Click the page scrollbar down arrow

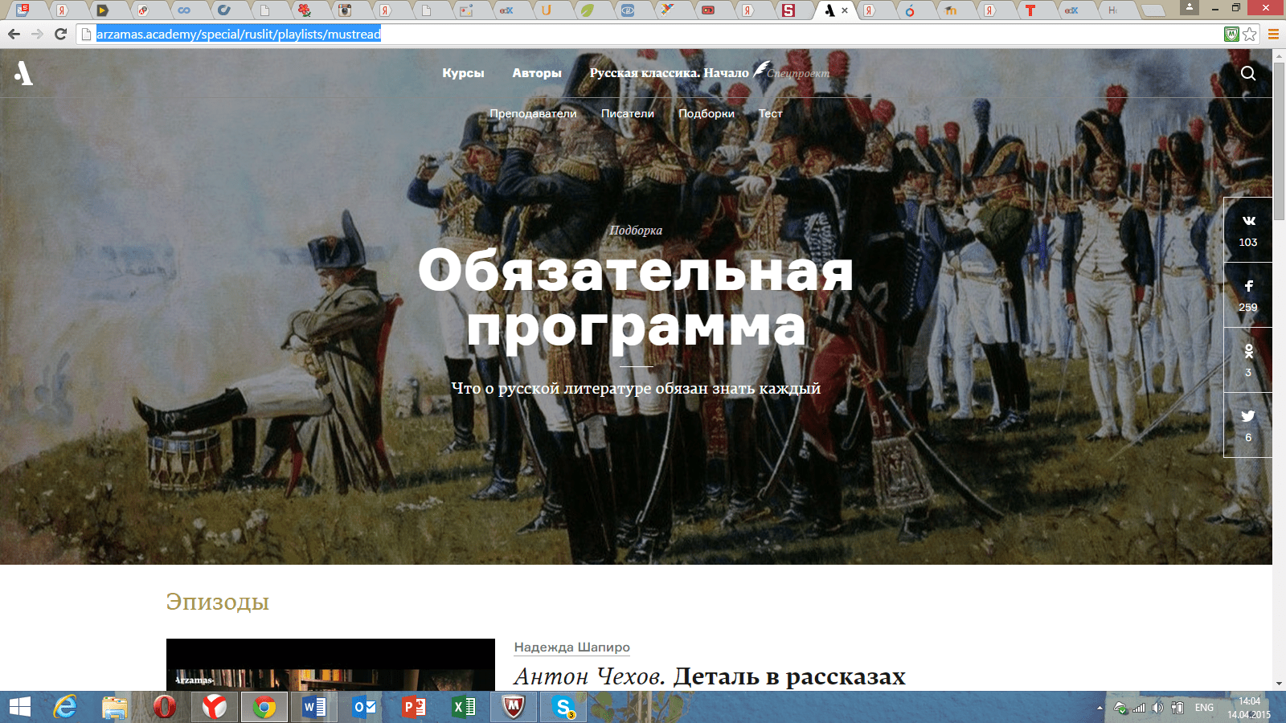(1279, 684)
